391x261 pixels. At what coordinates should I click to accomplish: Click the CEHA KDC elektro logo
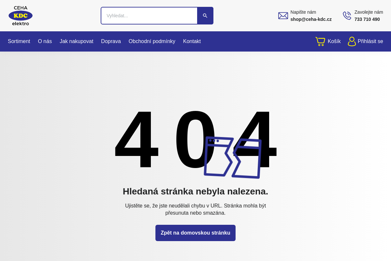(x=20, y=15)
